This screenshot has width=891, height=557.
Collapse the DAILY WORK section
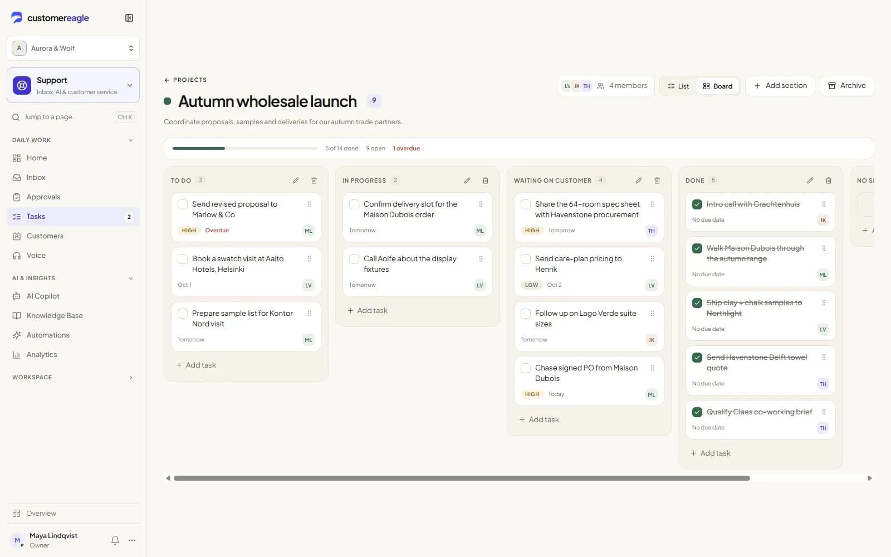[73, 140]
